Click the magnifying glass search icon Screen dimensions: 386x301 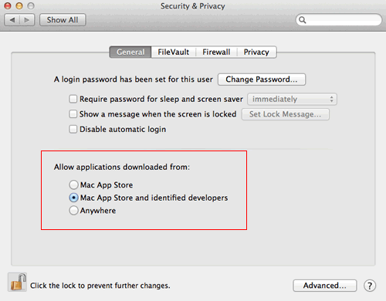(x=303, y=20)
